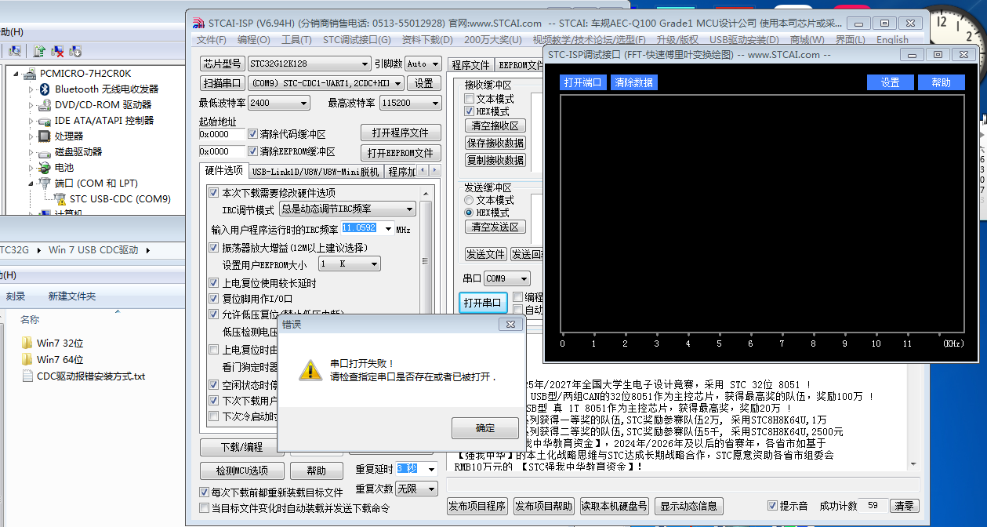
Task: Click the uninstall device red-X toolbar icon
Action: coord(57,51)
